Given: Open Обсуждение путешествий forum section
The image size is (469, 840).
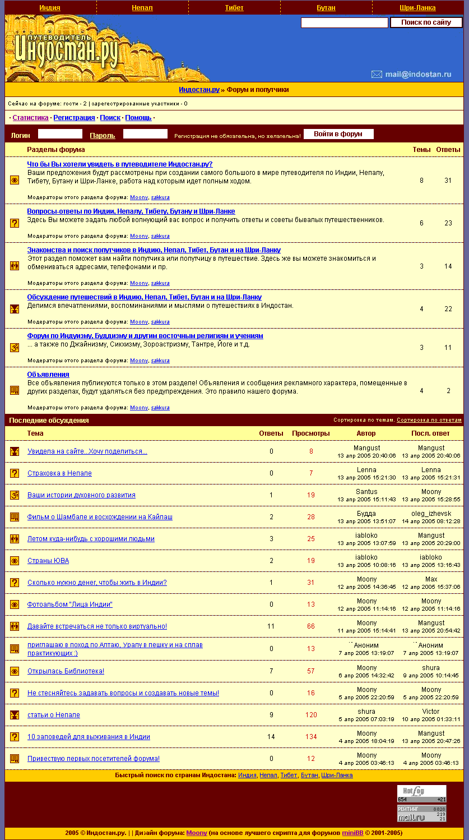Looking at the screenshot, I should coord(145,297).
